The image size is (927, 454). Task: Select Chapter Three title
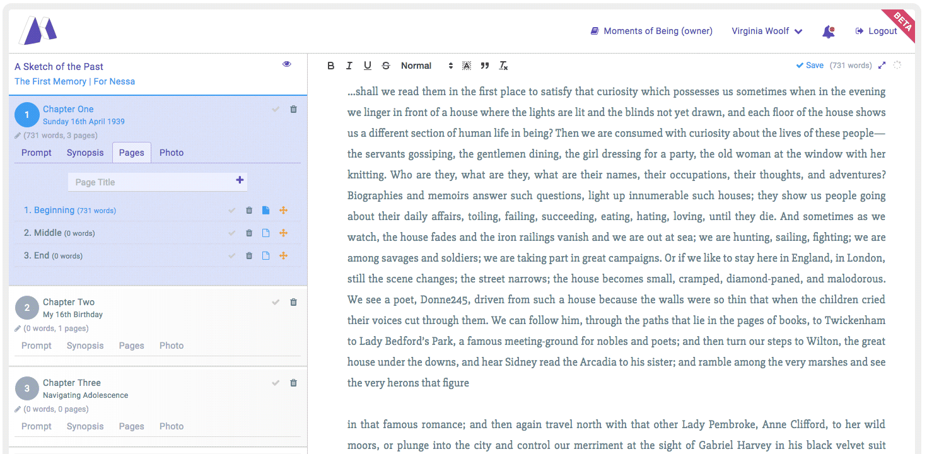point(72,383)
